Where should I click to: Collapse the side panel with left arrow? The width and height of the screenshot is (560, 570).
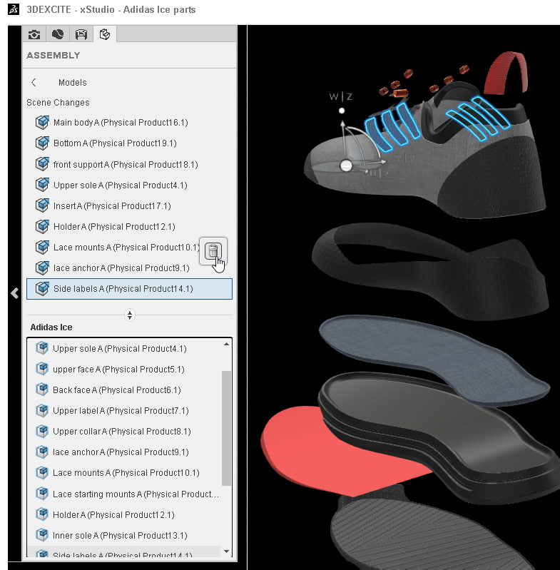pos(14,293)
